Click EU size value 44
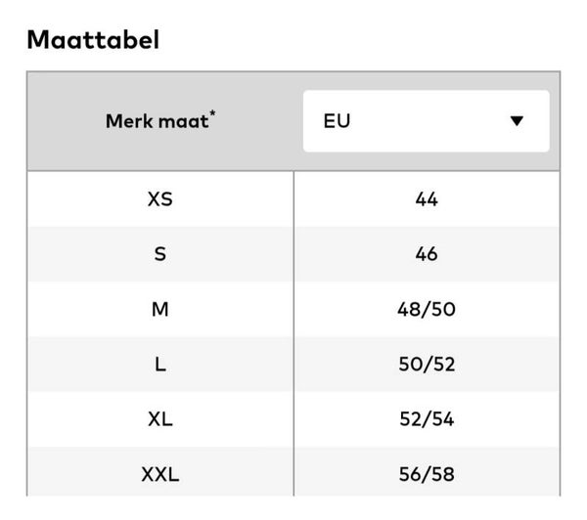Image resolution: width=587 pixels, height=520 pixels. coord(427,199)
